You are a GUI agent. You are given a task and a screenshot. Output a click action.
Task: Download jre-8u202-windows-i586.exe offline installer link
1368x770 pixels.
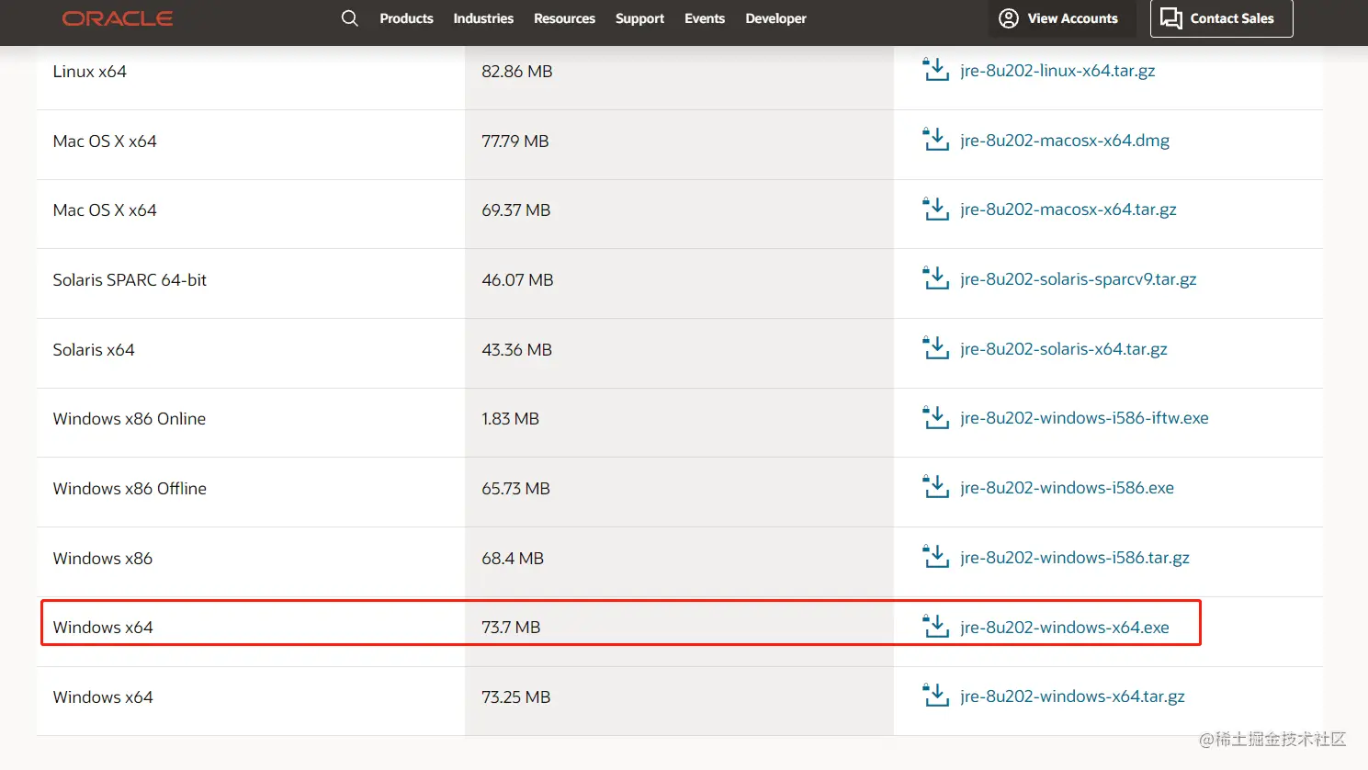[1067, 488]
